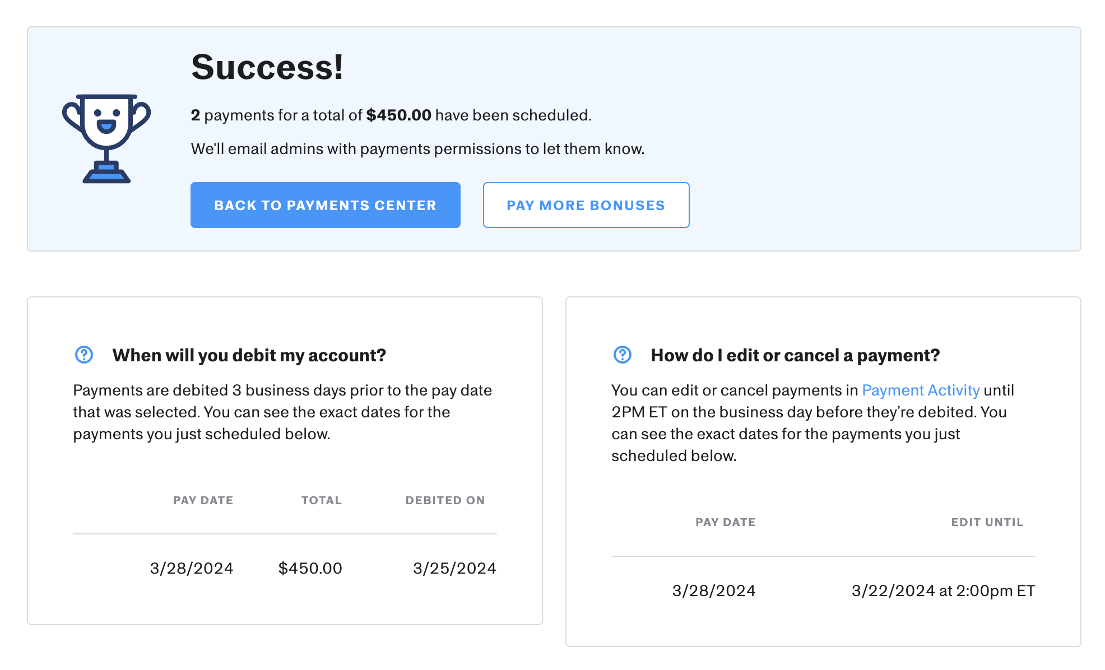Viewport: 1105px width, 670px height.
Task: Click Edit Until column header
Action: click(x=987, y=522)
